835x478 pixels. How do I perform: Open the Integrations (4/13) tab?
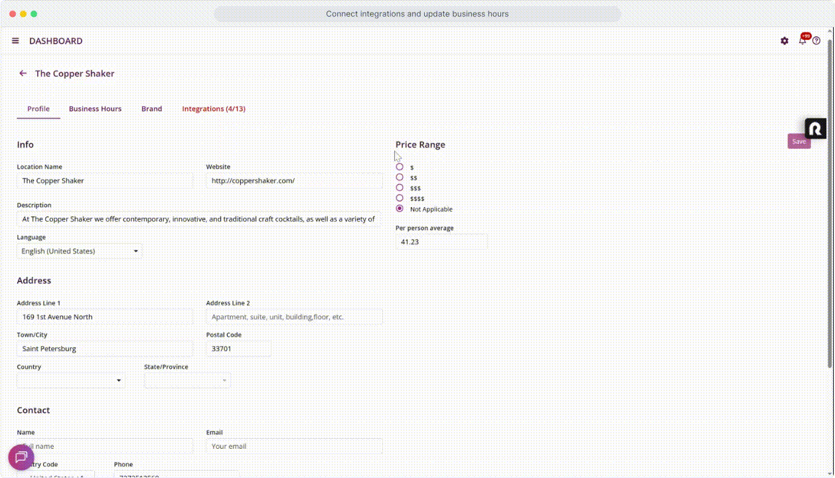214,109
